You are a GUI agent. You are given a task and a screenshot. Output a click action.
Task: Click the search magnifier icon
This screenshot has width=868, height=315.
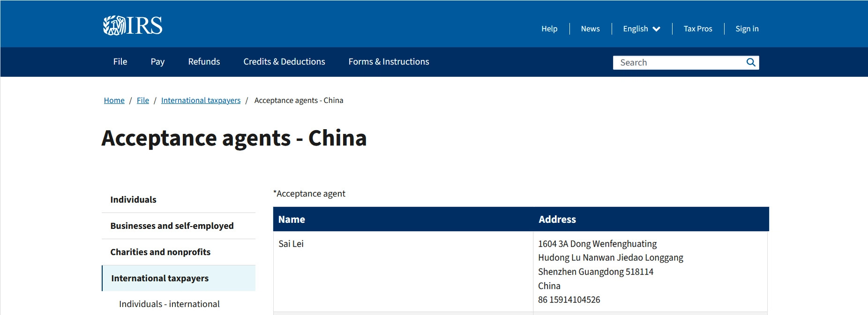(x=751, y=62)
